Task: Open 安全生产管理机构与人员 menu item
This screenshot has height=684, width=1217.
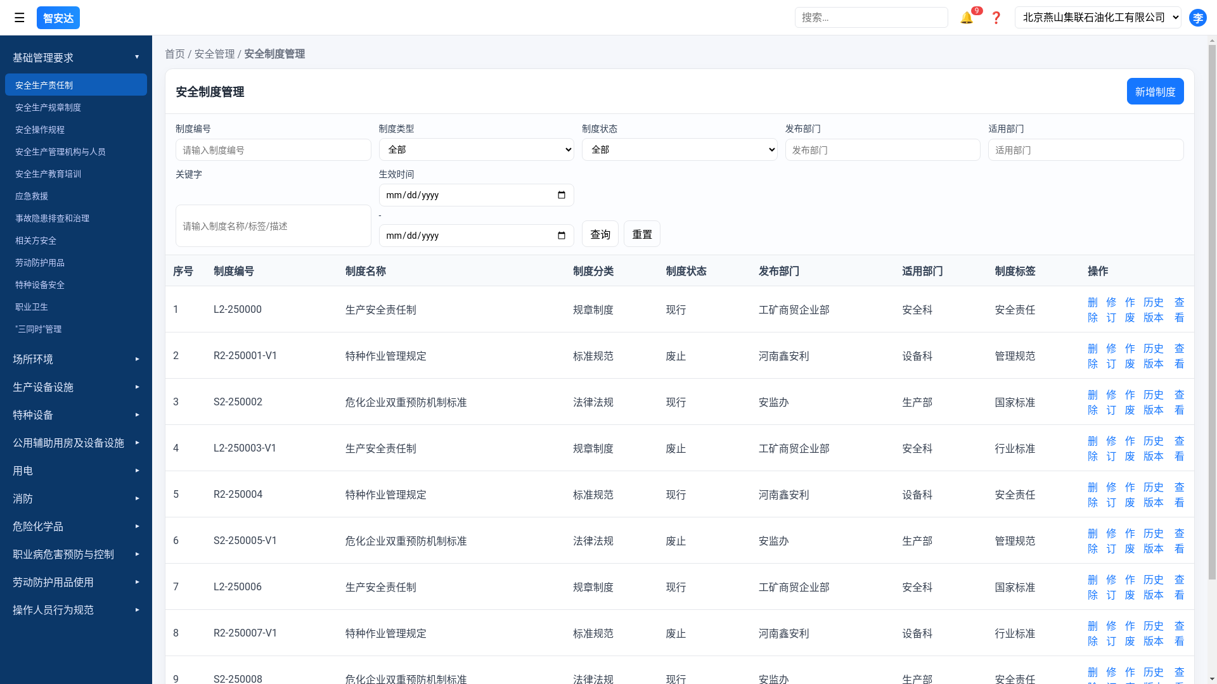Action: (76, 151)
